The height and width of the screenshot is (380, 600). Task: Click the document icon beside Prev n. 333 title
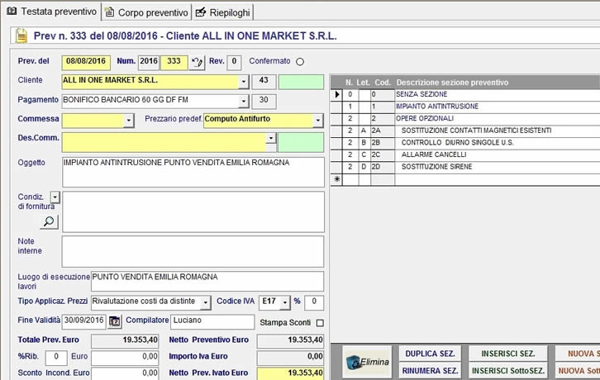(21, 36)
